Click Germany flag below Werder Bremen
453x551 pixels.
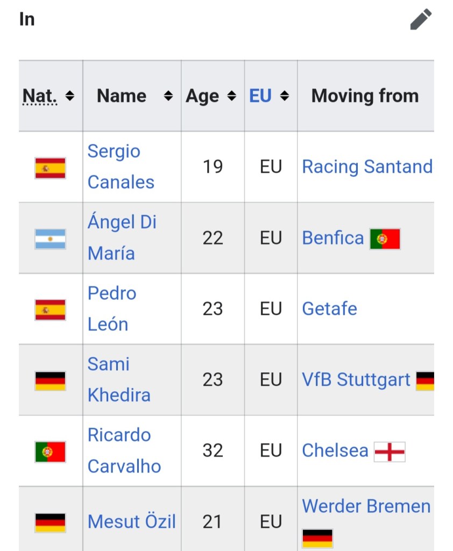click(x=317, y=538)
